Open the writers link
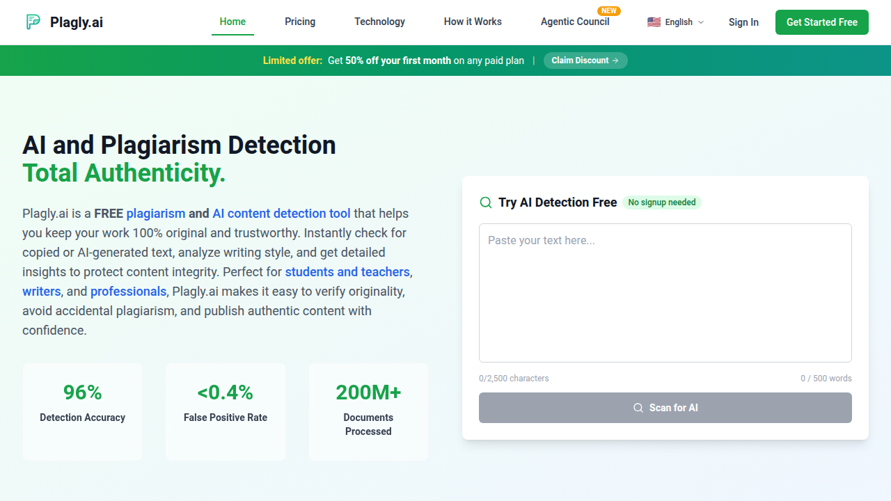Screen dimensions: 891x501 point(42,292)
